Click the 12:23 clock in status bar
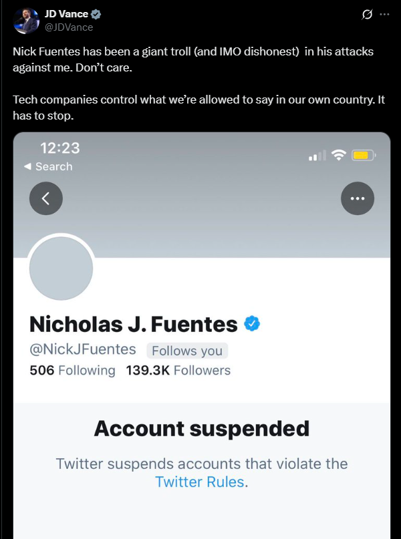 (x=60, y=148)
